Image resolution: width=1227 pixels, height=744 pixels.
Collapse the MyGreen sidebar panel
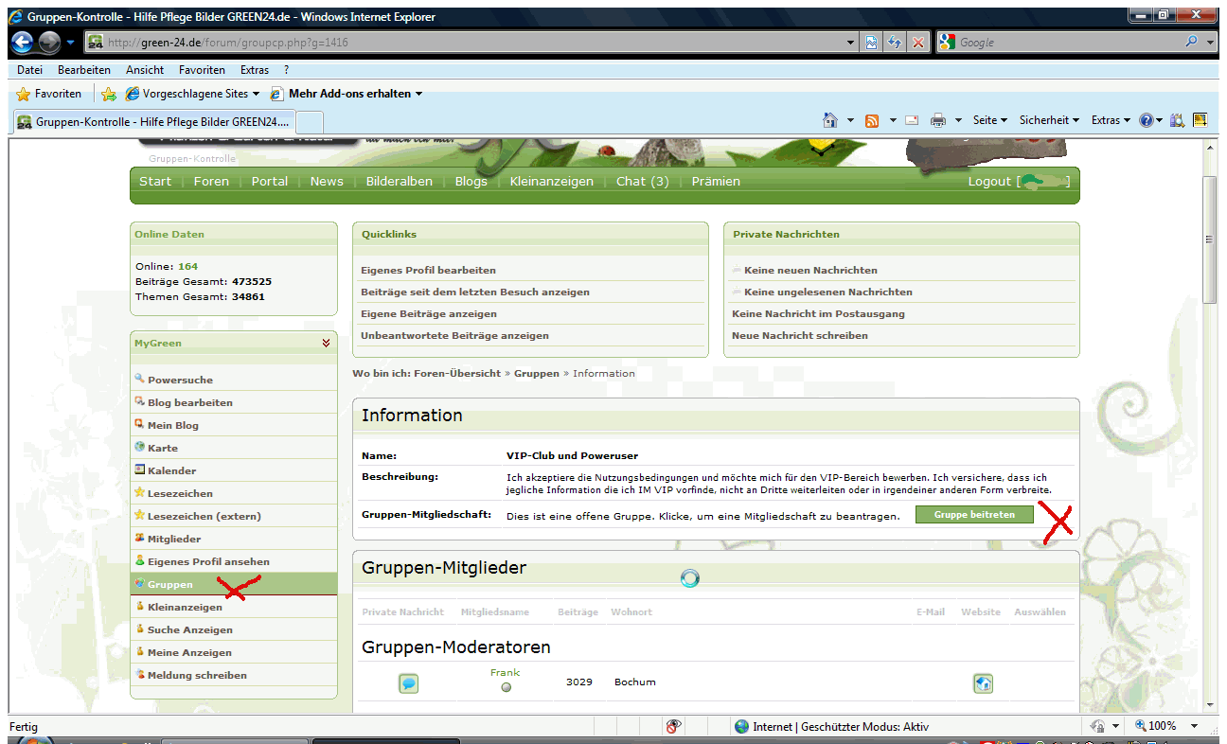[326, 344]
